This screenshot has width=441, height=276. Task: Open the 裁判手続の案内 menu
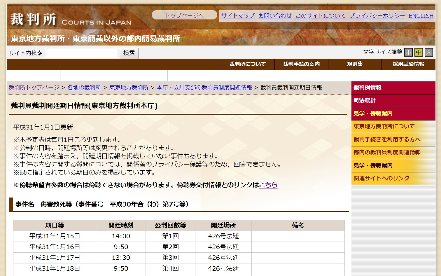coord(301,64)
